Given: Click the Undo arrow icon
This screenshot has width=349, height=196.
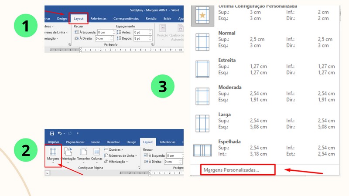Looking at the screenshot, I should pos(59,133).
